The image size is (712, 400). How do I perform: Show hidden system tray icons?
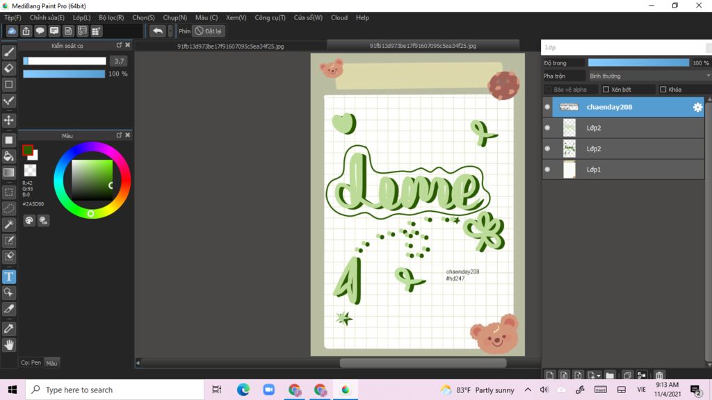(x=528, y=390)
